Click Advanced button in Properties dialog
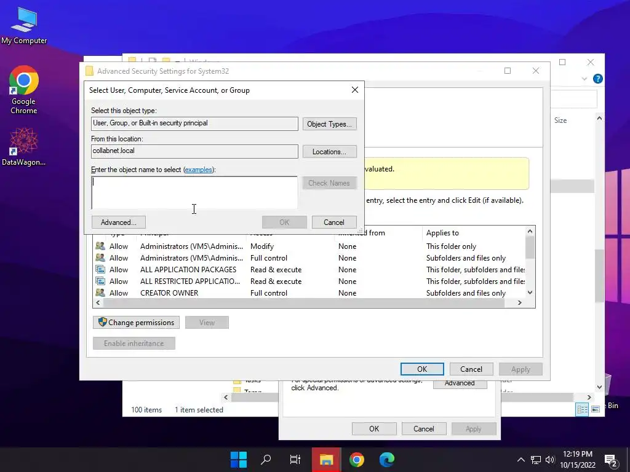 pyautogui.click(x=460, y=383)
